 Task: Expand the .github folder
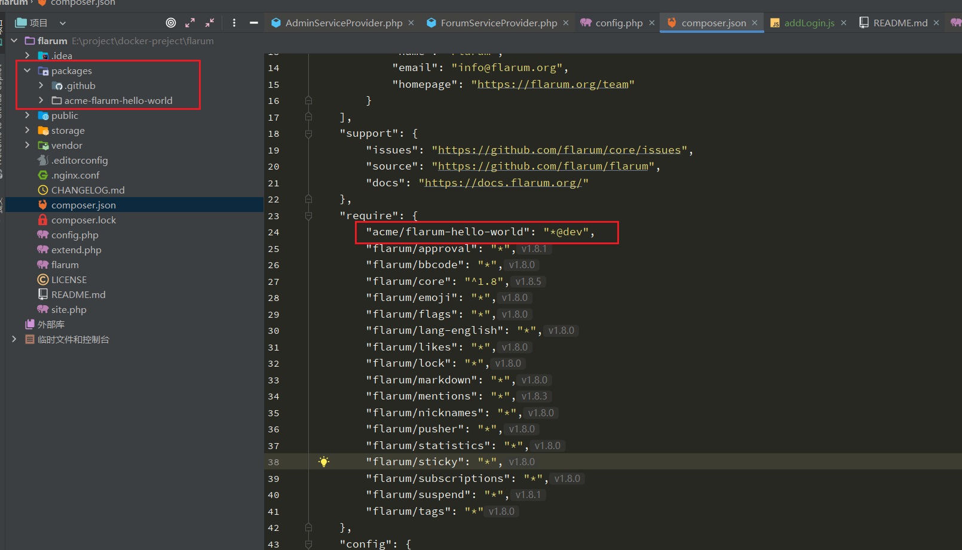point(41,85)
